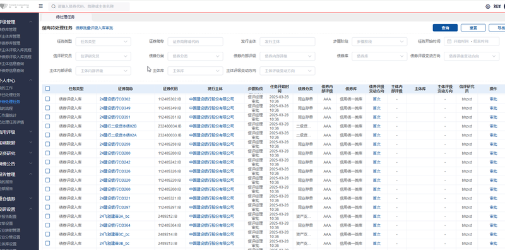Open the 主体内部评级 dropdown
Viewport: 505px width, 250px height.
point(104,71)
